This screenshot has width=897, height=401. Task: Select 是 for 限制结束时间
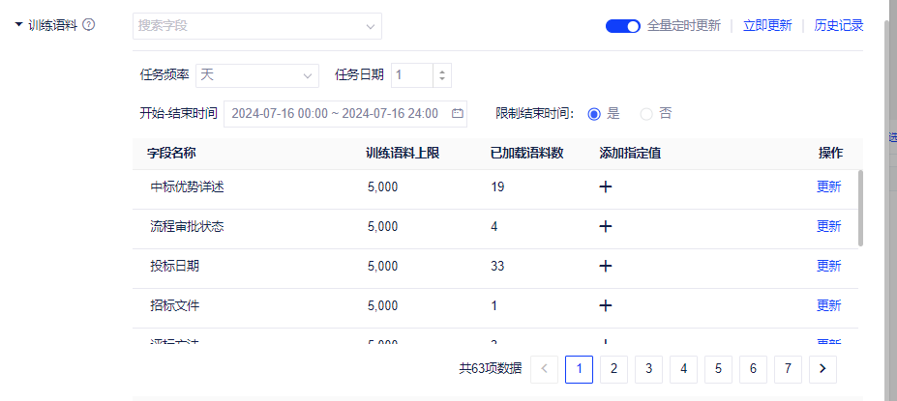(x=594, y=113)
